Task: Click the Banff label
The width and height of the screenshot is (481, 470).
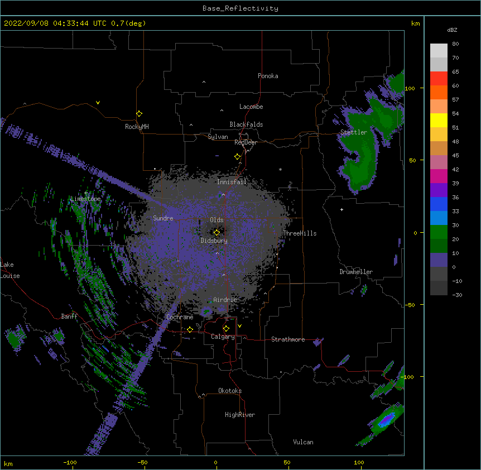Action: (69, 316)
